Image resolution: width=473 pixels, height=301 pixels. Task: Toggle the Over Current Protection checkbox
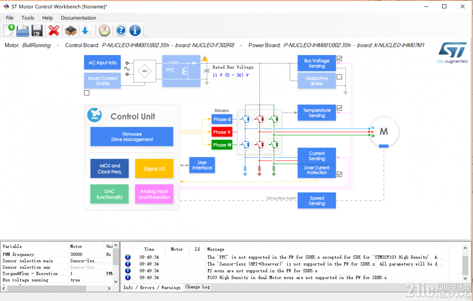coord(339,174)
